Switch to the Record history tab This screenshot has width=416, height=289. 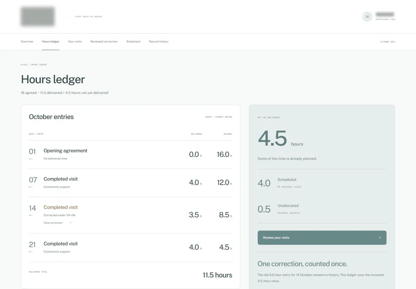pyautogui.click(x=159, y=42)
